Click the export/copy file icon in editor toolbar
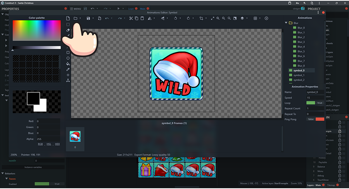The height and width of the screenshot is (189, 349). click(x=100, y=18)
